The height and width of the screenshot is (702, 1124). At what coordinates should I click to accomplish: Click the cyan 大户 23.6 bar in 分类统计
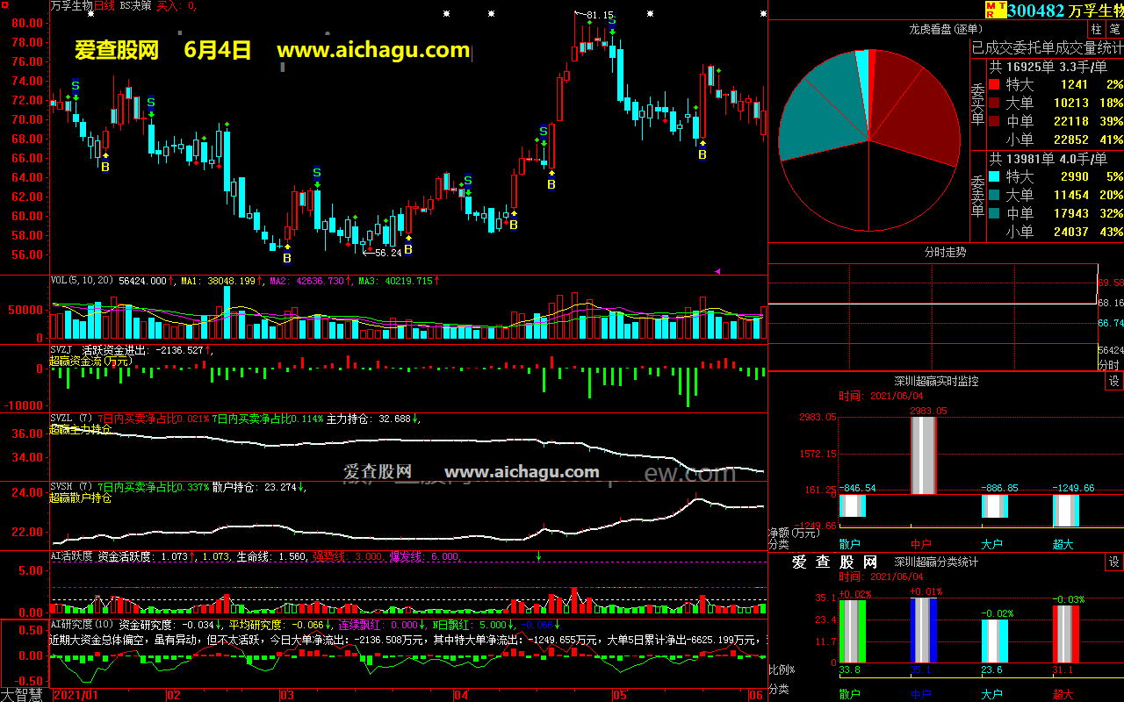point(994,641)
